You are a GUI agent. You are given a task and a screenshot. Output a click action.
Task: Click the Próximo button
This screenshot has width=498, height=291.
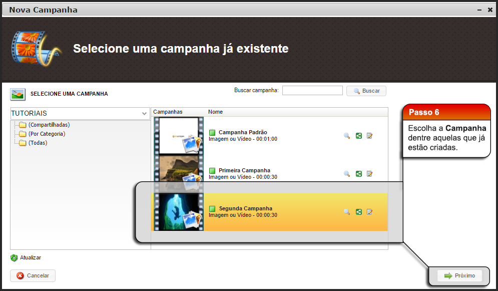(x=459, y=275)
